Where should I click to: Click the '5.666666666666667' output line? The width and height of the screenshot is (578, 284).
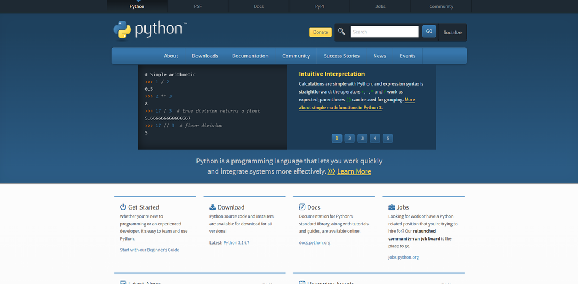(x=168, y=118)
